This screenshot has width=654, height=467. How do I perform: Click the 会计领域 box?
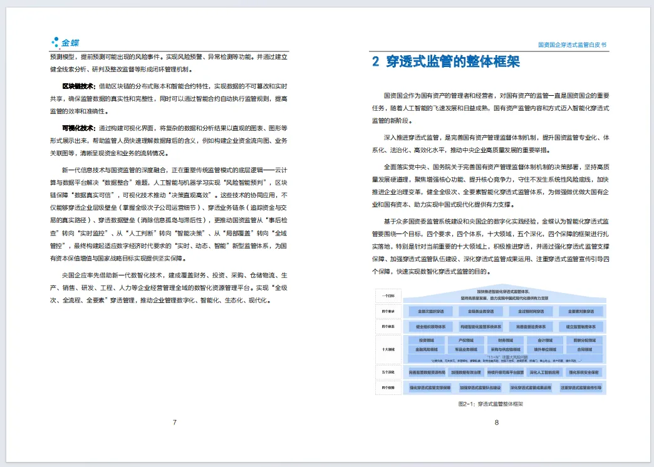[x=545, y=341]
